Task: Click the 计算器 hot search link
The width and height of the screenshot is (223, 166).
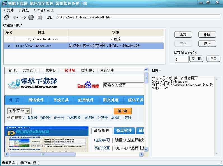Action: click(x=103, y=118)
